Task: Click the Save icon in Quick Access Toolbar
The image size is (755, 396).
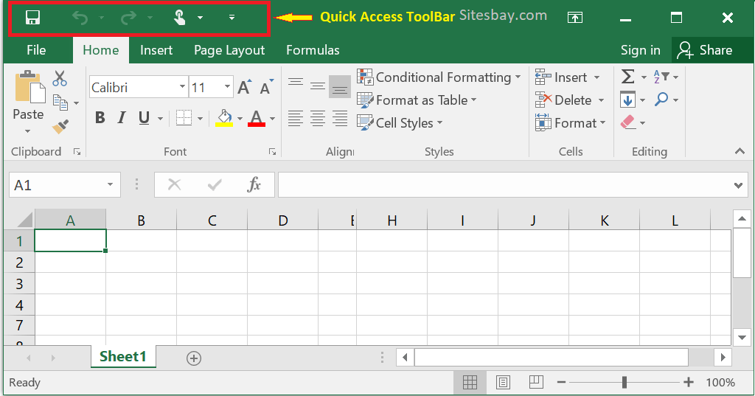Action: pos(32,18)
